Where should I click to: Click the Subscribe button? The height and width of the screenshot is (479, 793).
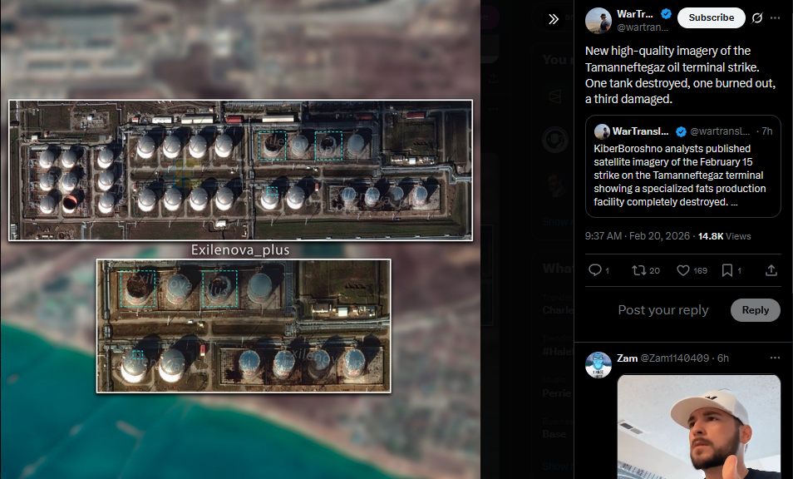(x=711, y=17)
